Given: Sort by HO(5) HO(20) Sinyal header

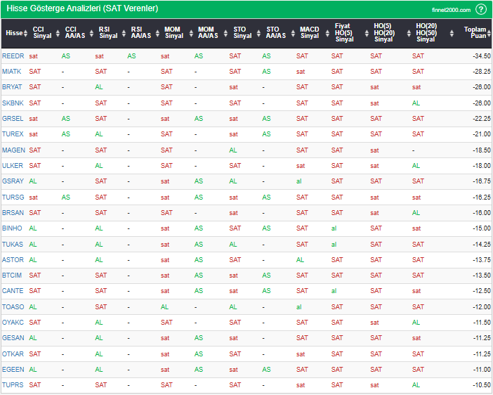Looking at the screenshot, I should tap(383, 32).
